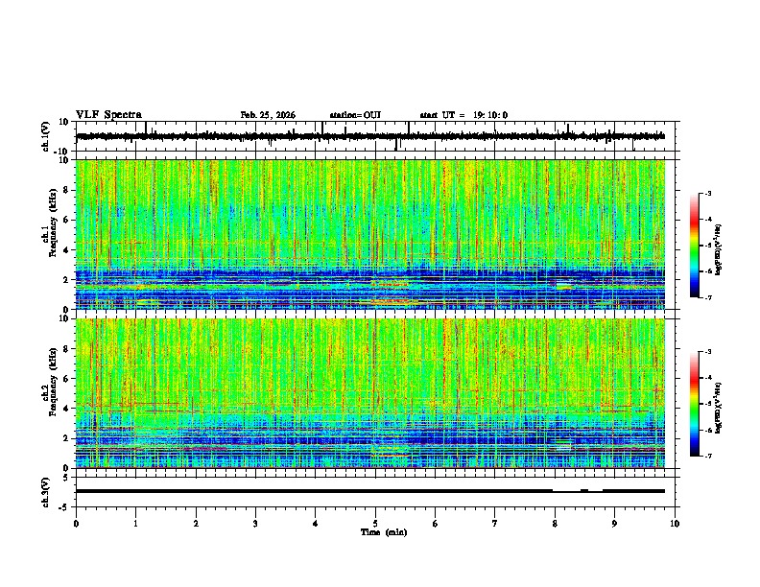The image size is (760, 587).
Task: Click the ch.2 PSD color bar
Action: pos(695,404)
